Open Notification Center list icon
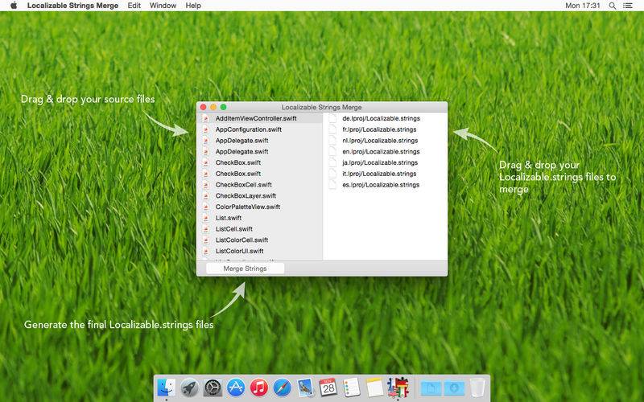 click(628, 6)
